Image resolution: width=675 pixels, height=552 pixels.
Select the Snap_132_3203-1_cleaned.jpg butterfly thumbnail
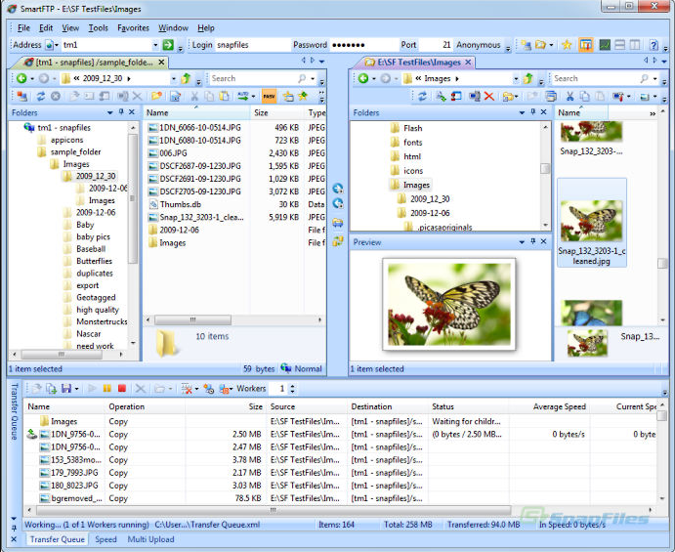click(590, 225)
